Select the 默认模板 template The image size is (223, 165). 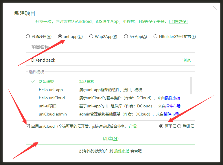click(x=46, y=82)
